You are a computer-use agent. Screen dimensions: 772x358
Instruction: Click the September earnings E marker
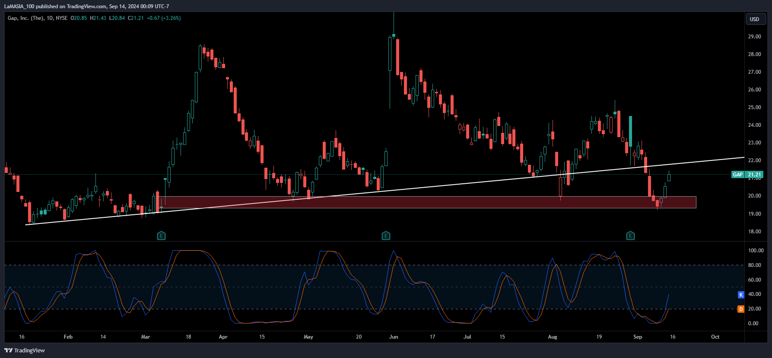[631, 236]
